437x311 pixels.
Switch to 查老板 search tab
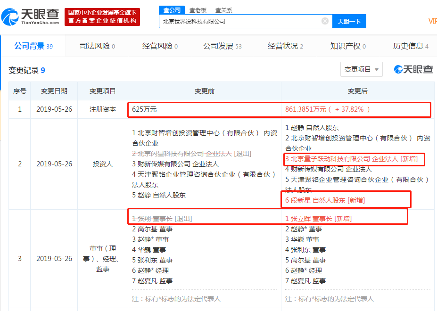coord(198,10)
